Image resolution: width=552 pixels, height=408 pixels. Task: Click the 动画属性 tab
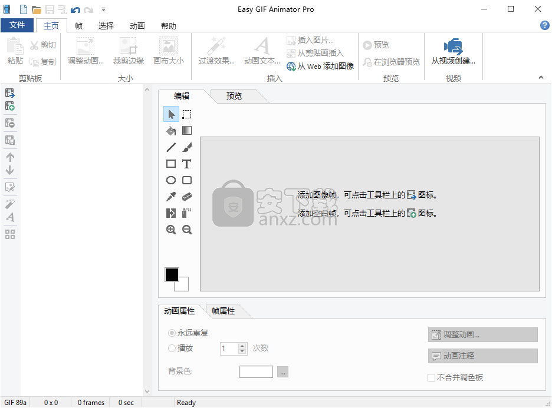(x=179, y=311)
